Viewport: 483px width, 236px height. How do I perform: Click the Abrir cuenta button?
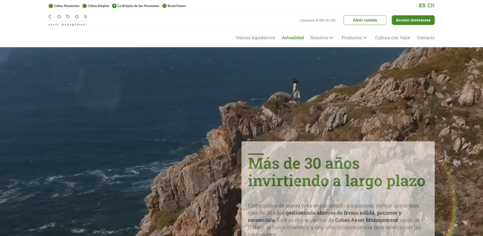tap(365, 20)
